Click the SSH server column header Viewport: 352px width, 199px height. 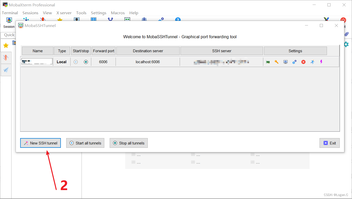222,51
